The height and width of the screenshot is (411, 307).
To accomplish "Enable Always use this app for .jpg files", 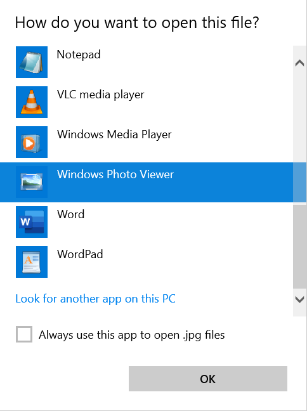I will point(24,334).
